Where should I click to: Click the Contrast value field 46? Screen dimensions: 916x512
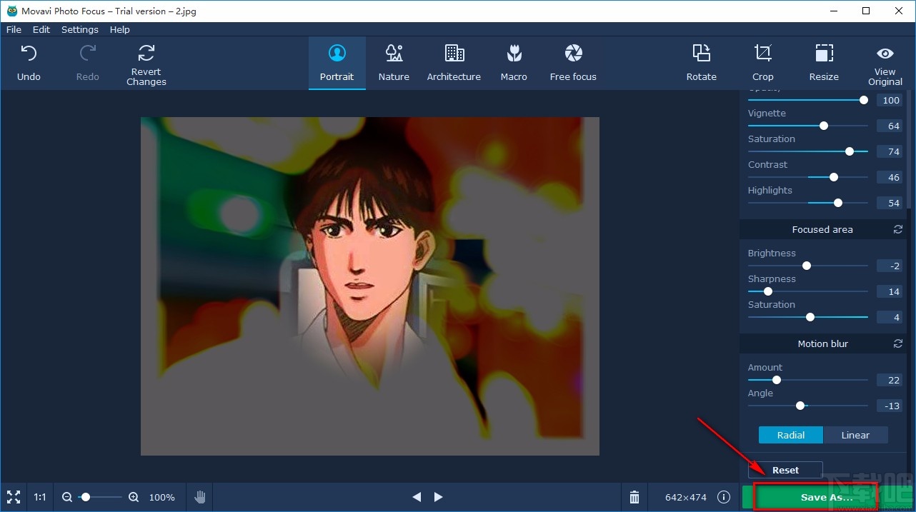tap(890, 177)
